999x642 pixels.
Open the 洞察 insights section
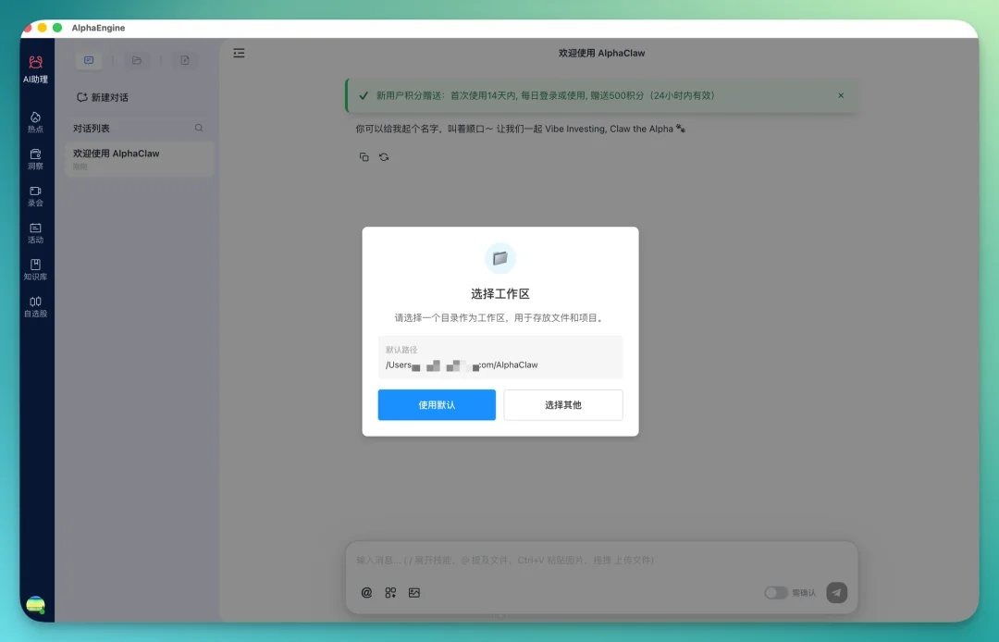[x=35, y=159]
